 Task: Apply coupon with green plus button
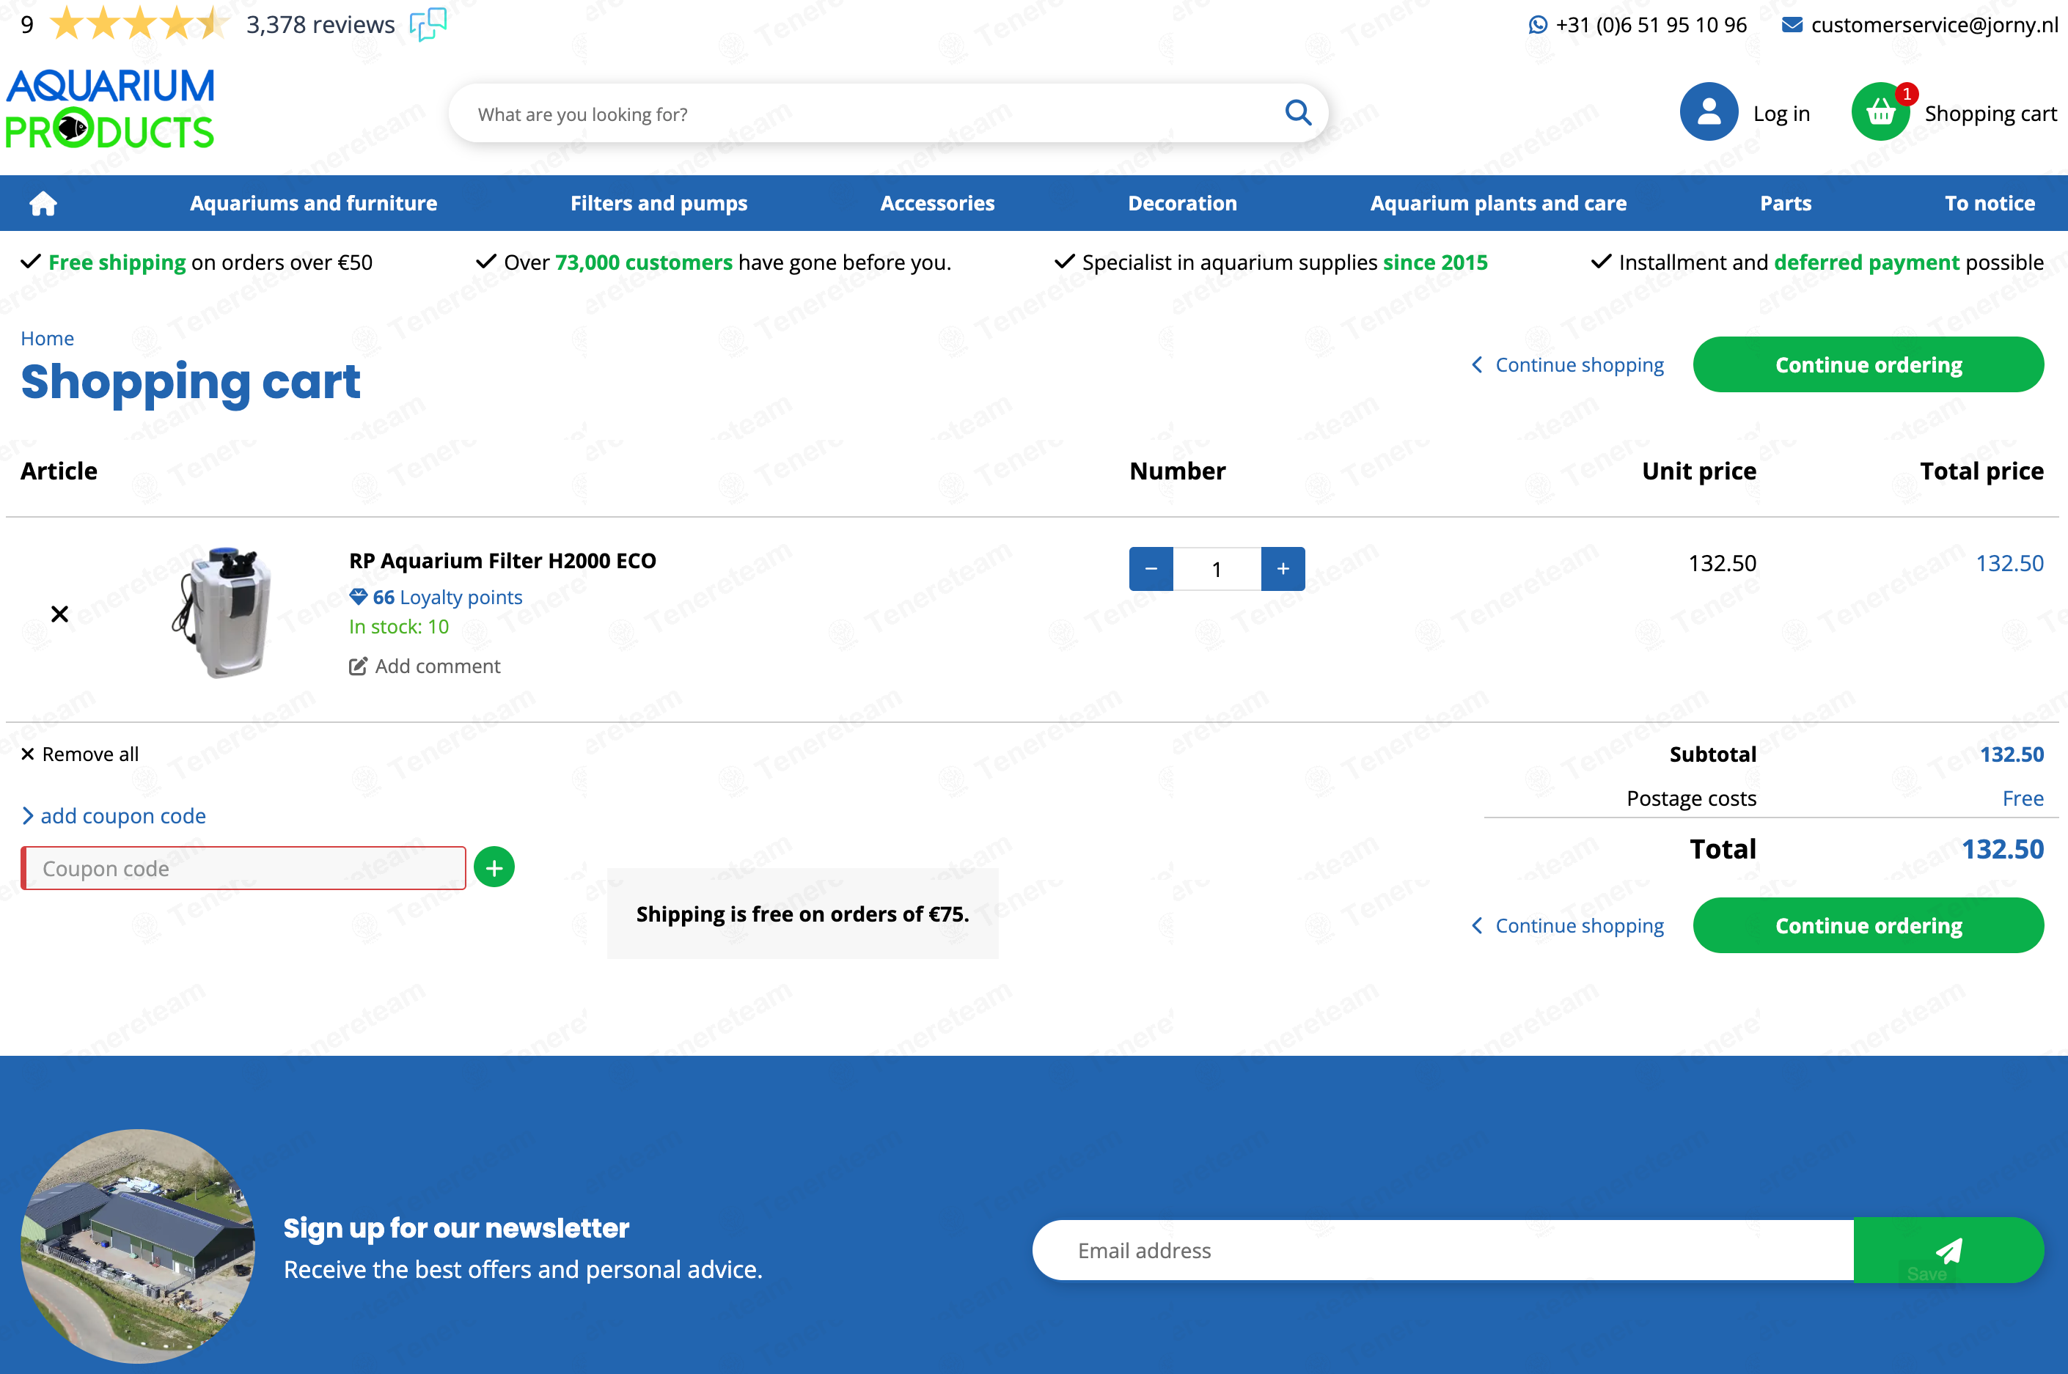pos(494,867)
